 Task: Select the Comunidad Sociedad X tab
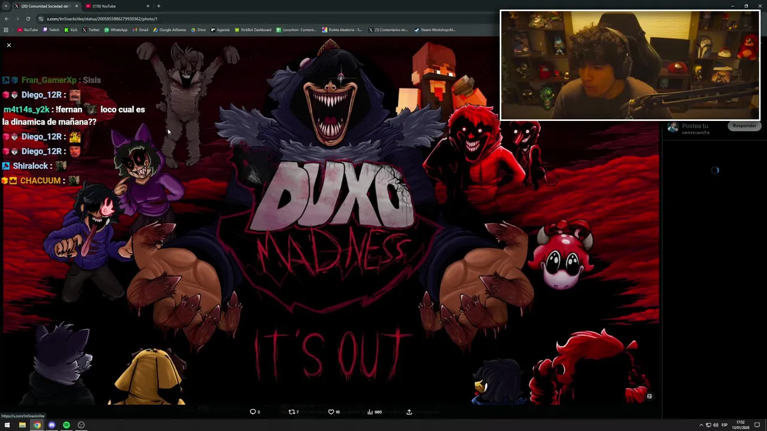(x=45, y=6)
